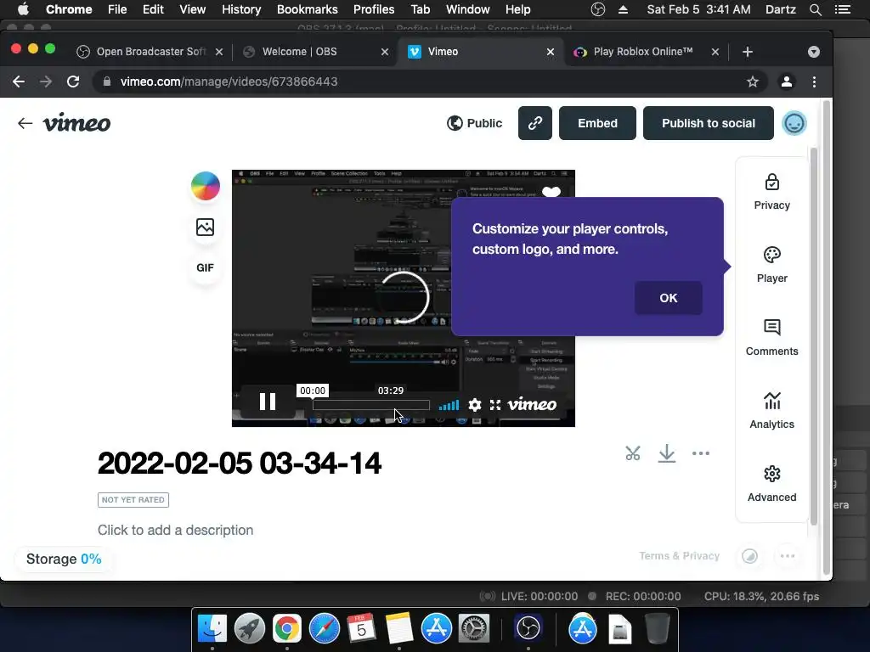Screen dimensions: 870x652
Task: Pause the video playback
Action: 268,402
